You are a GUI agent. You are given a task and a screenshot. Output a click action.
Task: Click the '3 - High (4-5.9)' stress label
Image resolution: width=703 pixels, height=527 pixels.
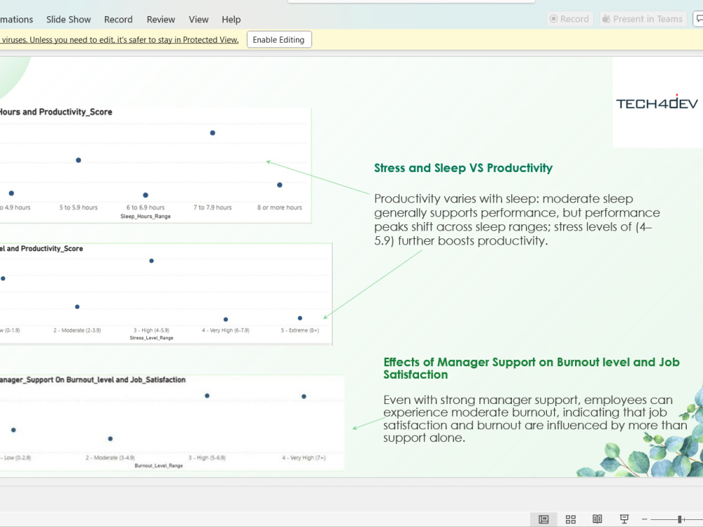point(152,330)
